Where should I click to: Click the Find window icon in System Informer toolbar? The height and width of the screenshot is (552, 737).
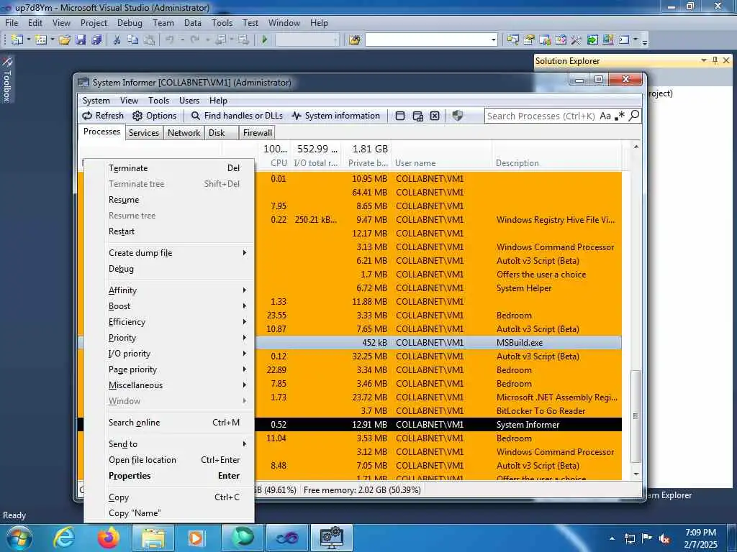[400, 116]
